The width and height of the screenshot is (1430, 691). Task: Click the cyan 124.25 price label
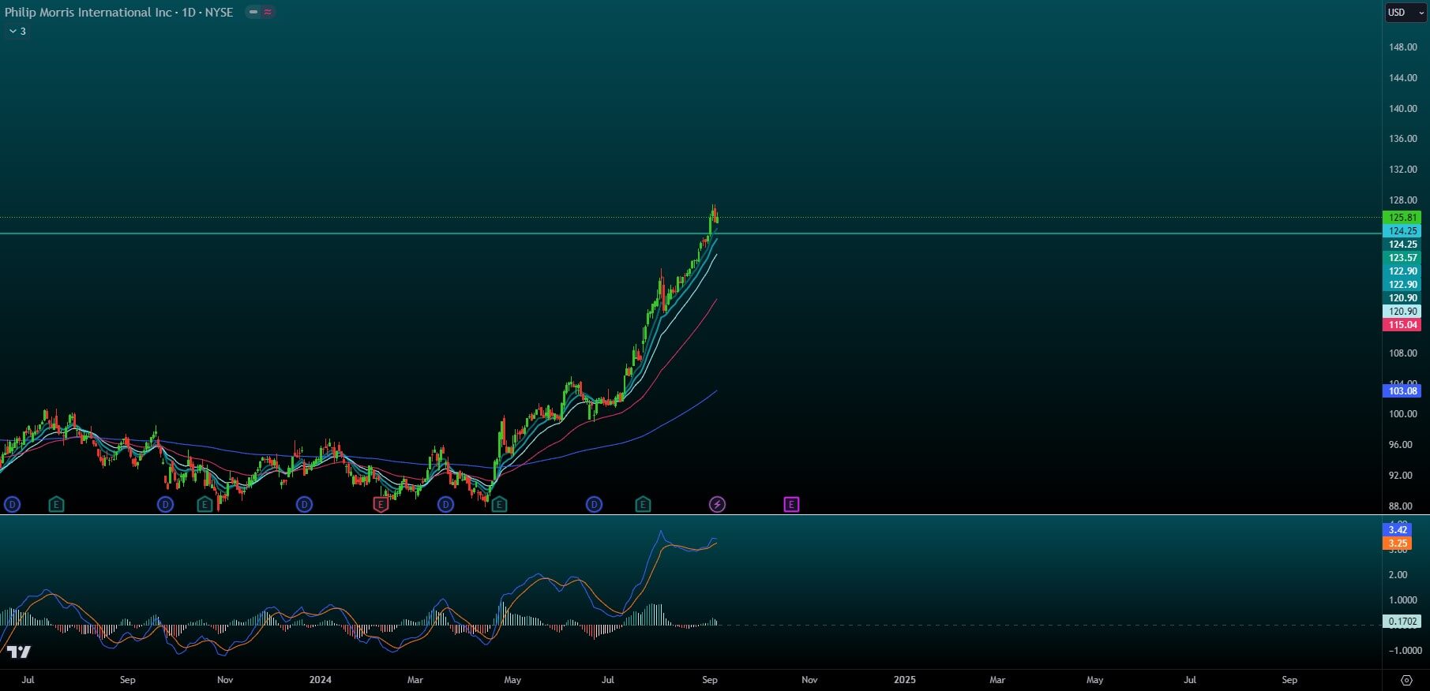pos(1402,231)
